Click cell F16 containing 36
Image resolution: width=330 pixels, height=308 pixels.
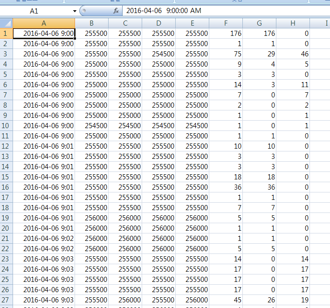click(226, 187)
